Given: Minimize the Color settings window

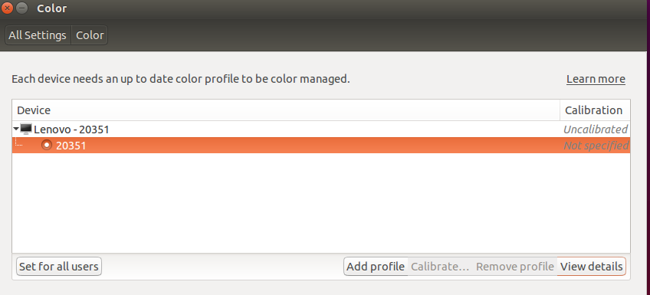Looking at the screenshot, I should [22, 8].
